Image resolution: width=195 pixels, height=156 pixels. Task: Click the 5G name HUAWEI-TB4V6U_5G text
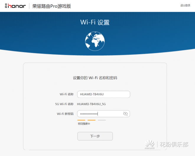91,104
